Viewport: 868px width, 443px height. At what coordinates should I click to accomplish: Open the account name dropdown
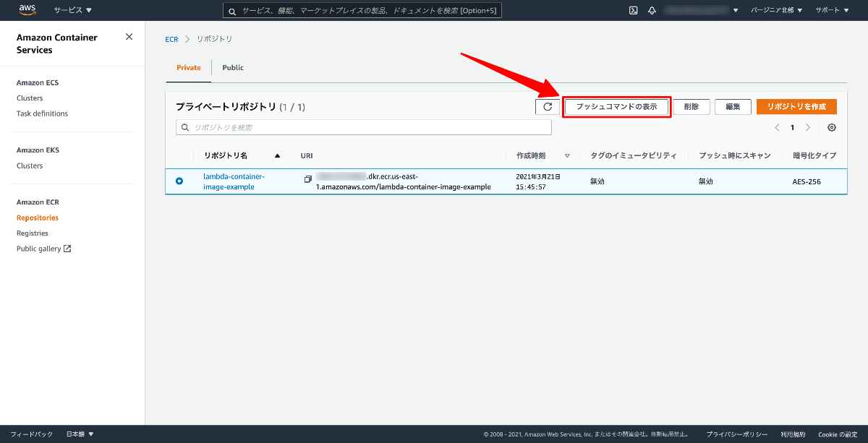click(x=701, y=10)
